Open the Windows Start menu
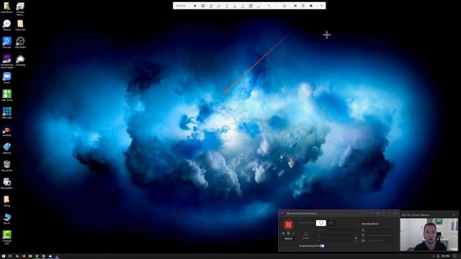Image resolution: width=461 pixels, height=259 pixels. tap(4, 256)
